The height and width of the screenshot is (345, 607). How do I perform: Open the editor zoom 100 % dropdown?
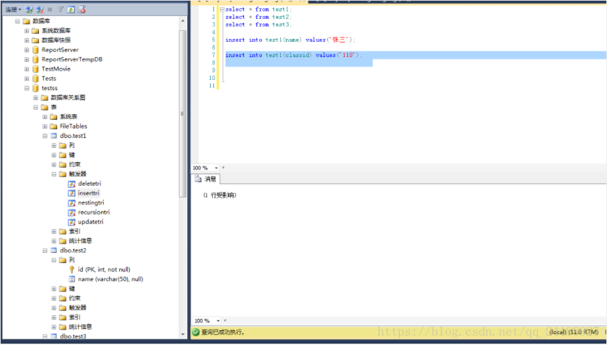pos(216,168)
